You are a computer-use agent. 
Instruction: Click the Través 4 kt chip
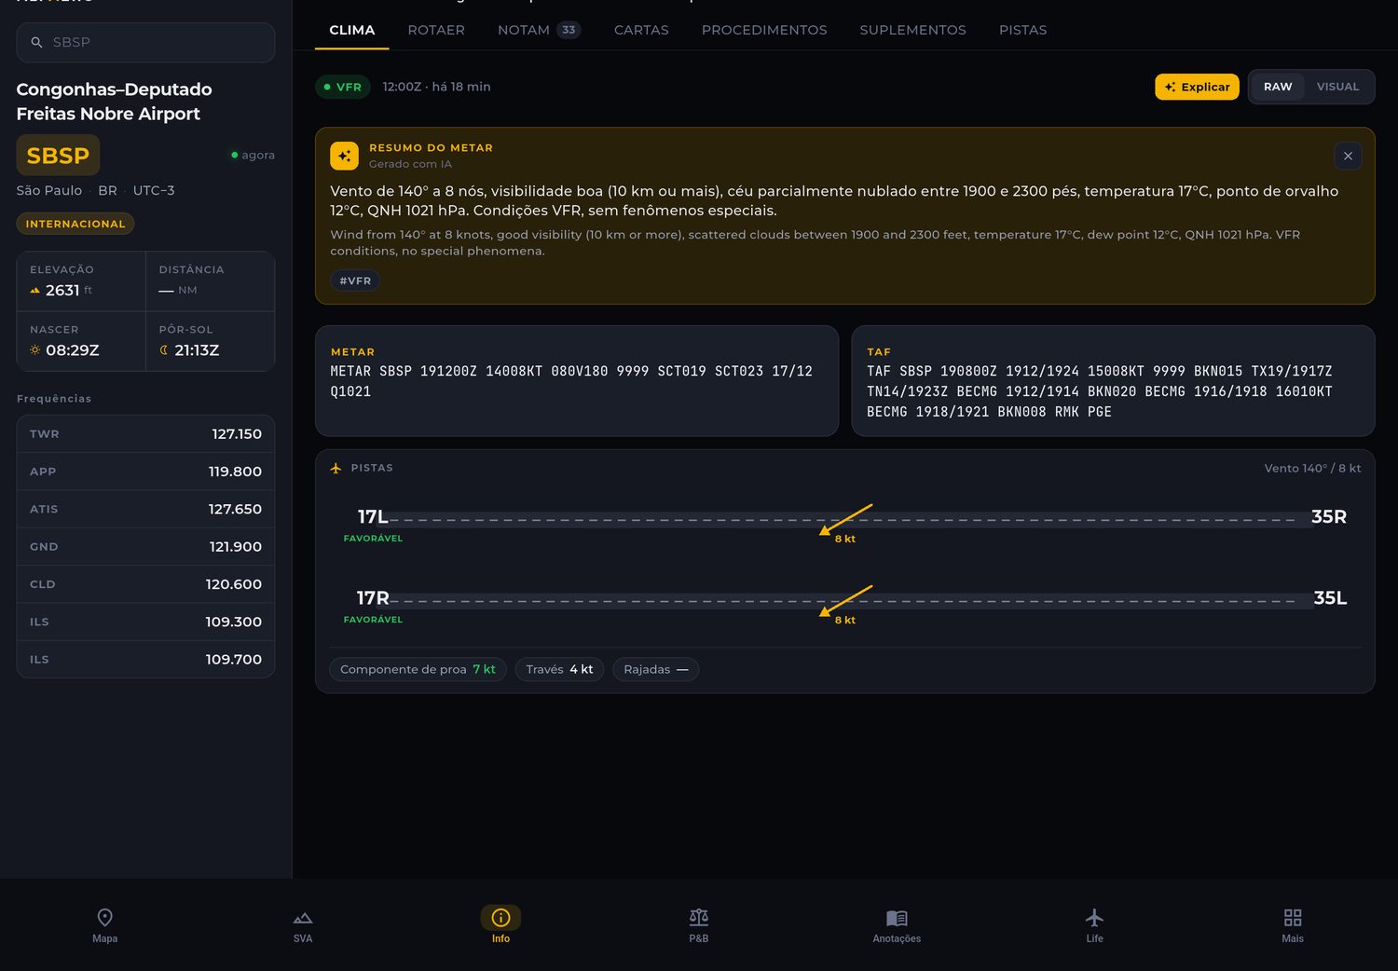559,669
